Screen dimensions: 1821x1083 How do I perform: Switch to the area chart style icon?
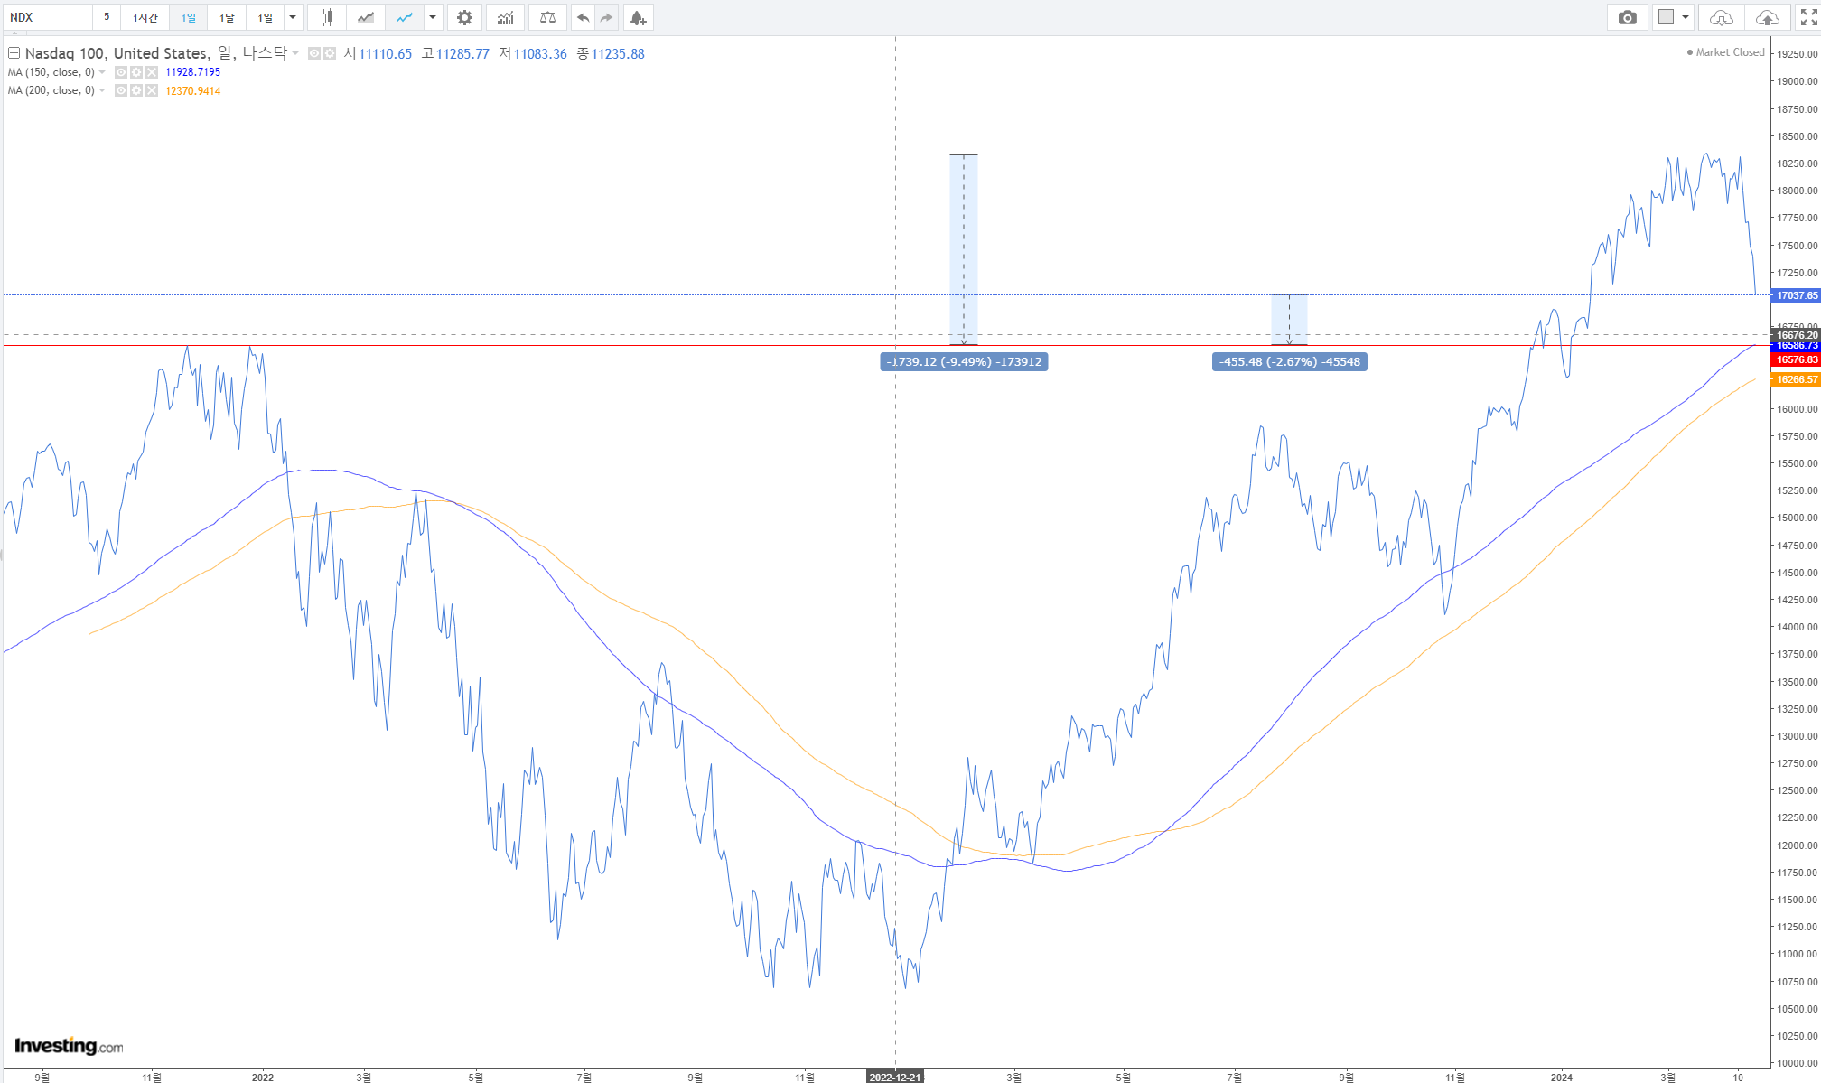(365, 17)
